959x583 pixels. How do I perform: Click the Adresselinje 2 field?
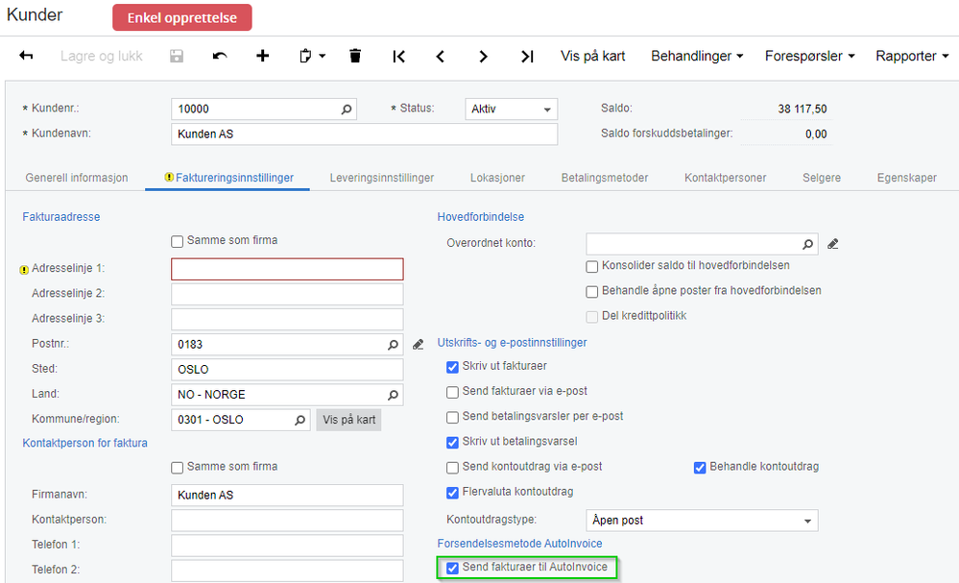[287, 294]
